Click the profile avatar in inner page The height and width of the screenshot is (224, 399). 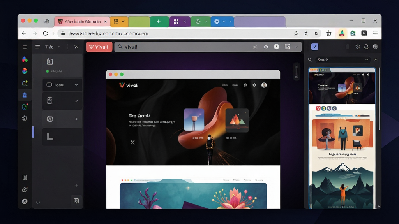264,85
